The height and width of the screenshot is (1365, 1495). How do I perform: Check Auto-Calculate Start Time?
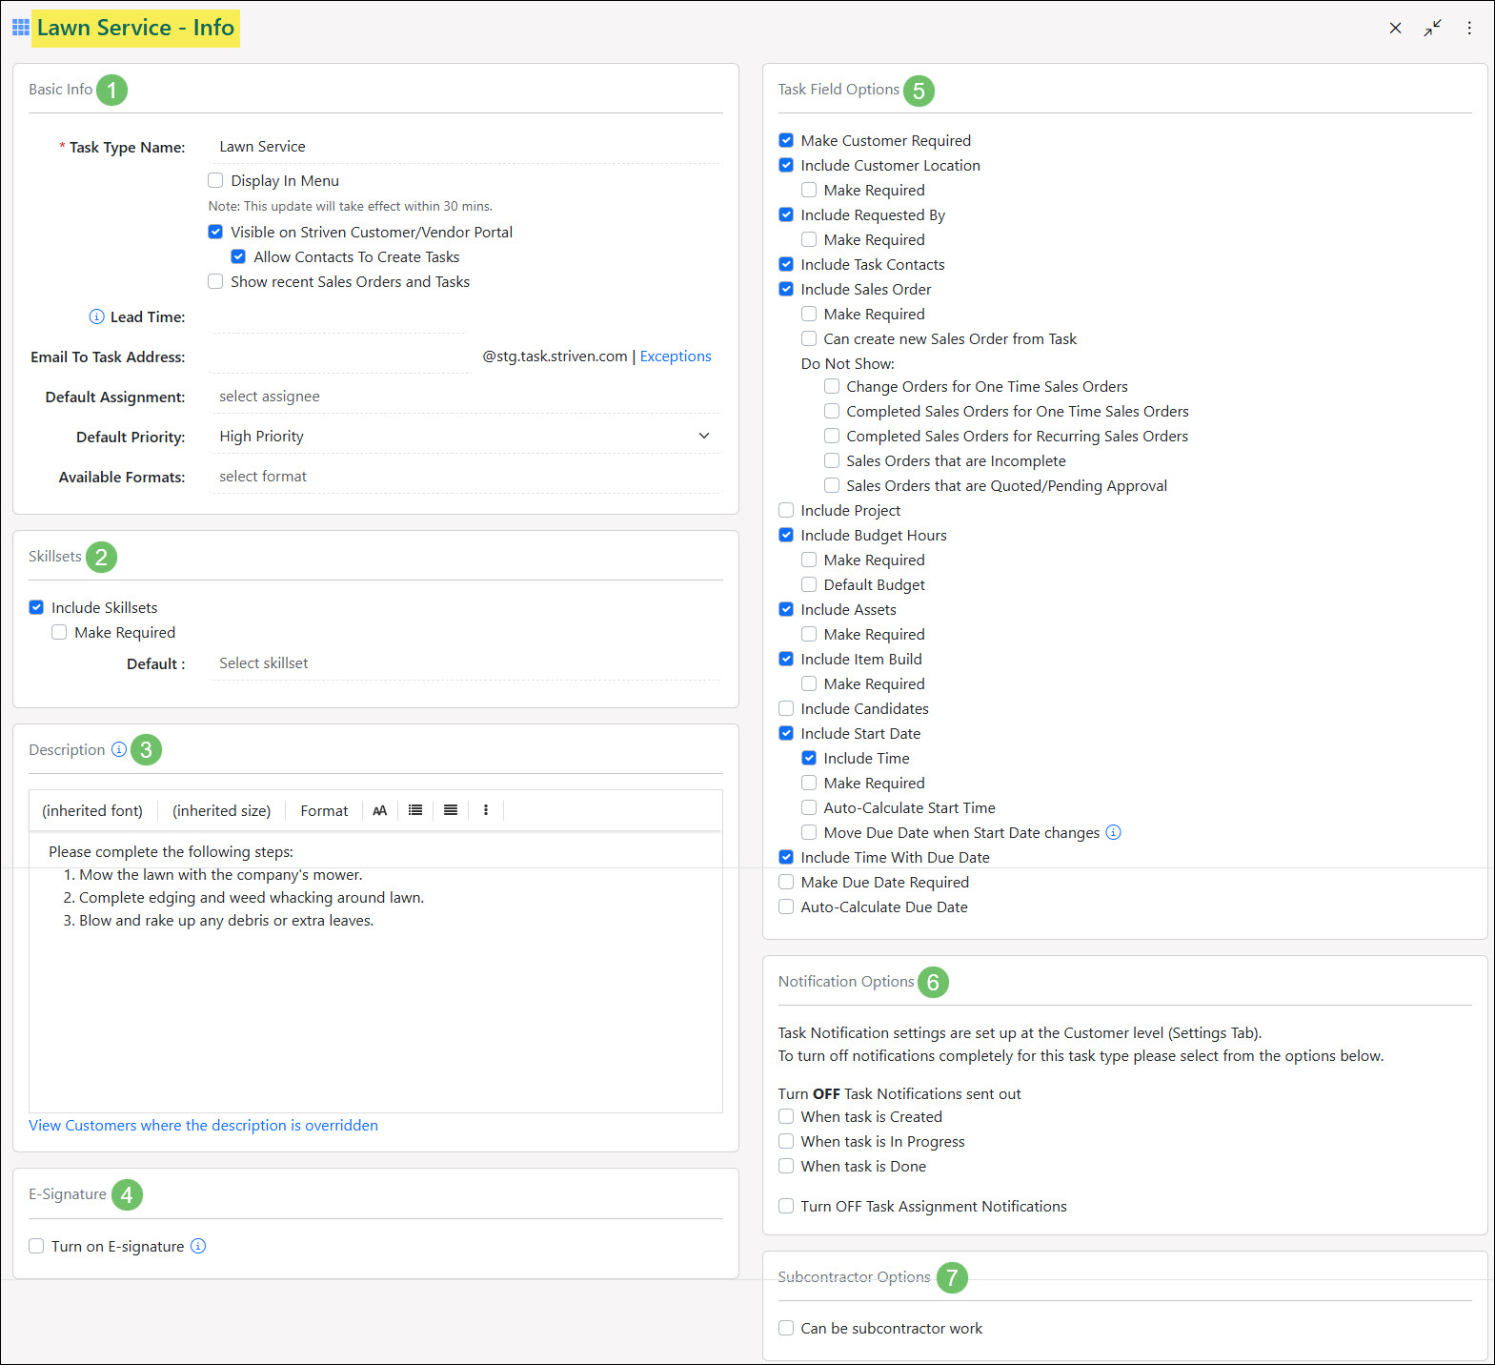point(809,807)
